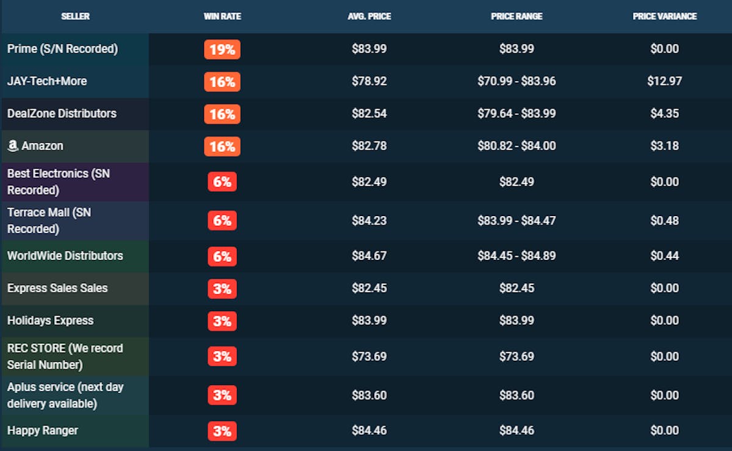The width and height of the screenshot is (732, 451).
Task: Click Prime's $83.99 average price
Action: point(369,49)
